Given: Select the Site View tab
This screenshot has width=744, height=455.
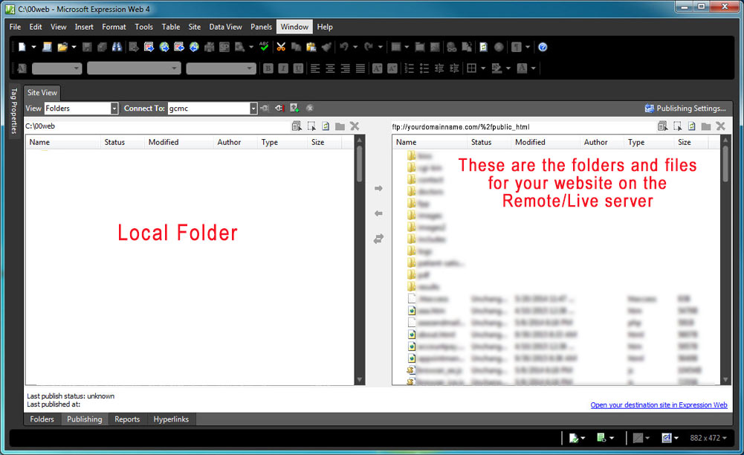Looking at the screenshot, I should pyautogui.click(x=42, y=92).
